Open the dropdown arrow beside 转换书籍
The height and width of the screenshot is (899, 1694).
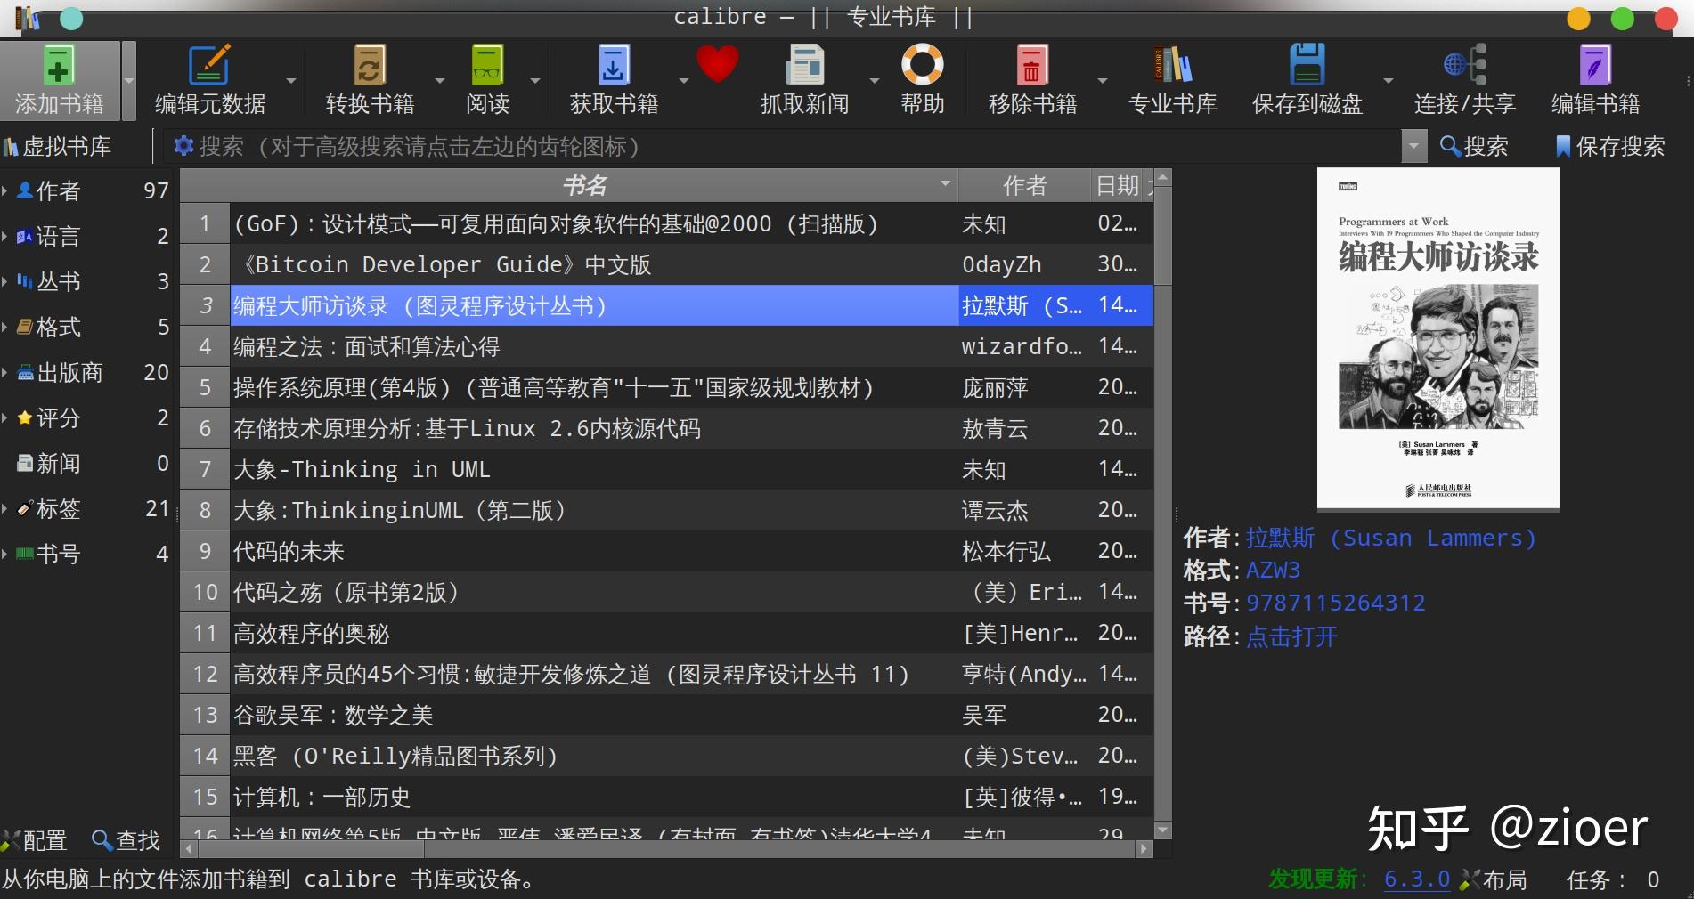[440, 81]
